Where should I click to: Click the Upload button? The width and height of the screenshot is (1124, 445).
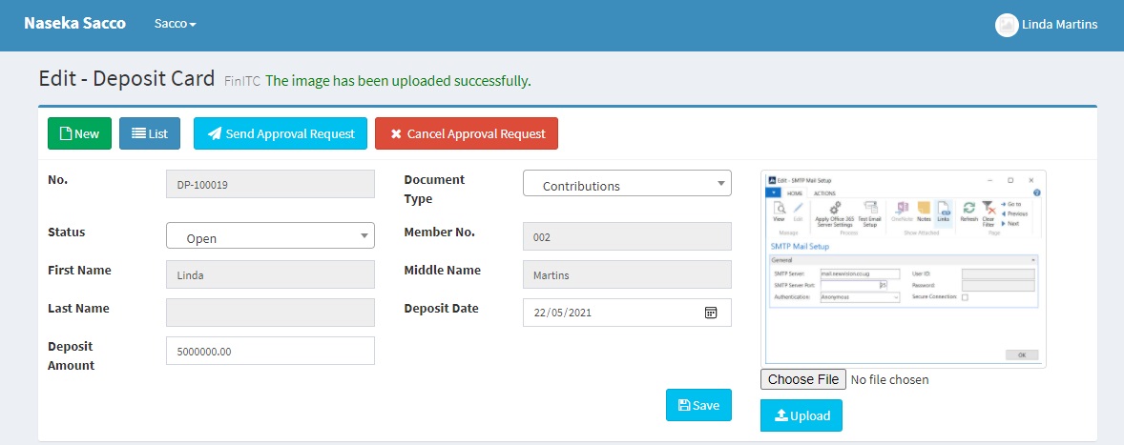(801, 415)
